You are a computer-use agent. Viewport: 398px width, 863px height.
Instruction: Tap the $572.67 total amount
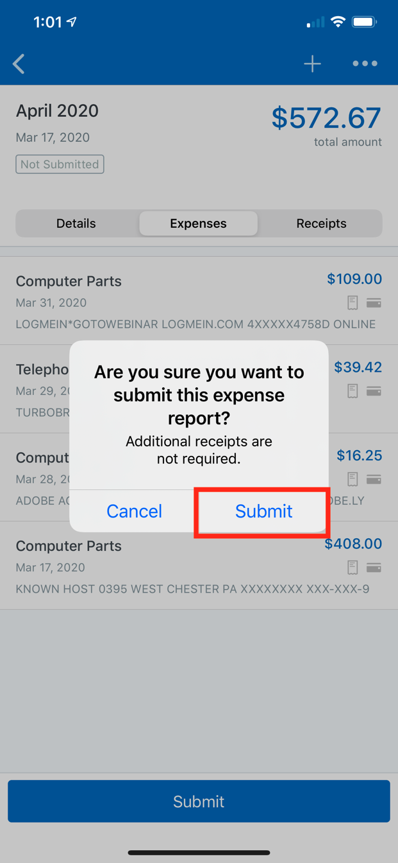click(326, 118)
